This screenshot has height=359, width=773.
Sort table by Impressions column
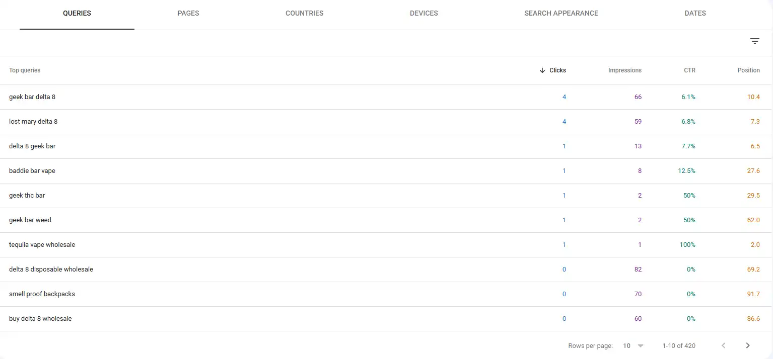[x=624, y=70]
